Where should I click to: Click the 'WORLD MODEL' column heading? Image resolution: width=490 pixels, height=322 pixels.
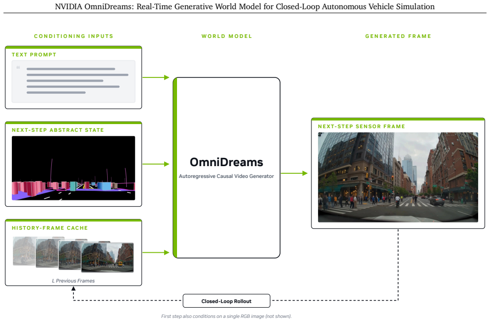pyautogui.click(x=227, y=36)
